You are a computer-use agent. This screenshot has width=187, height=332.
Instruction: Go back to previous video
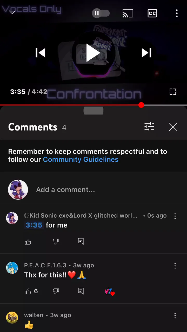tap(40, 53)
